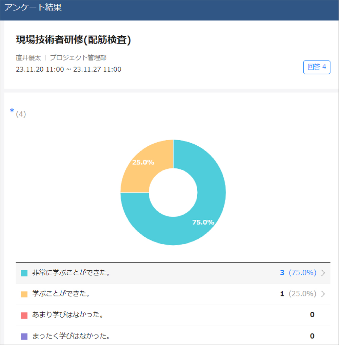Click the teal legend square for 非常に学ぶことができた
Viewport: 339px width, 345px height.
click(x=24, y=273)
